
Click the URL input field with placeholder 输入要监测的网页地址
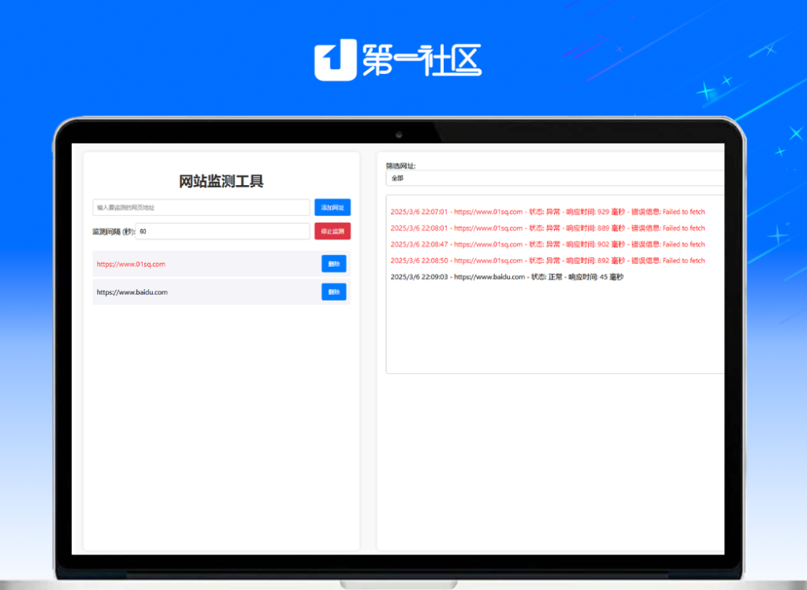pyautogui.click(x=201, y=207)
